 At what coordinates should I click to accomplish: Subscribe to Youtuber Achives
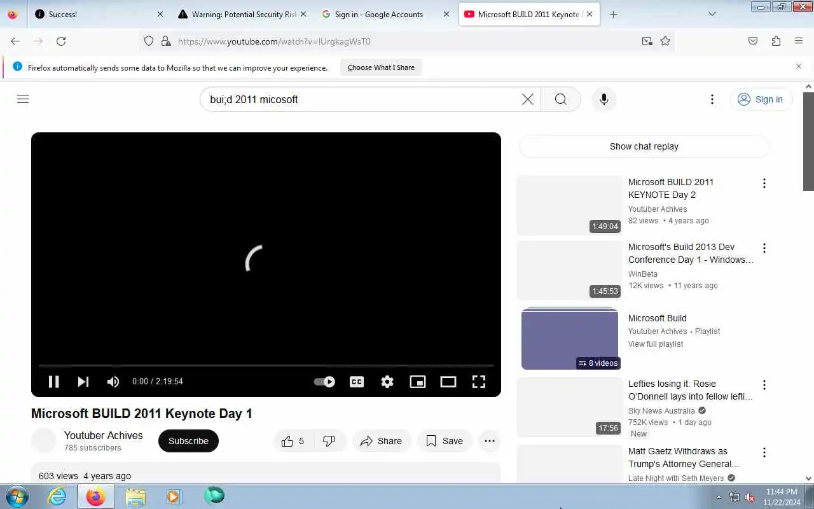188,441
